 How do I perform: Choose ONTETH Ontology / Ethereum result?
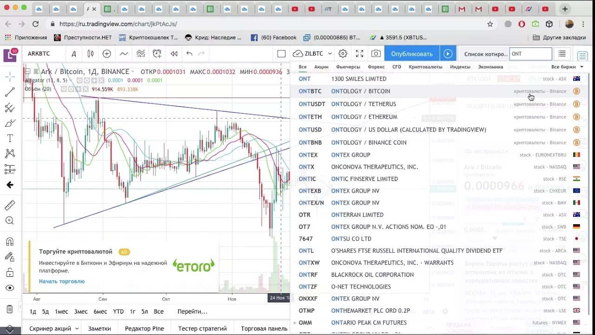(x=439, y=117)
